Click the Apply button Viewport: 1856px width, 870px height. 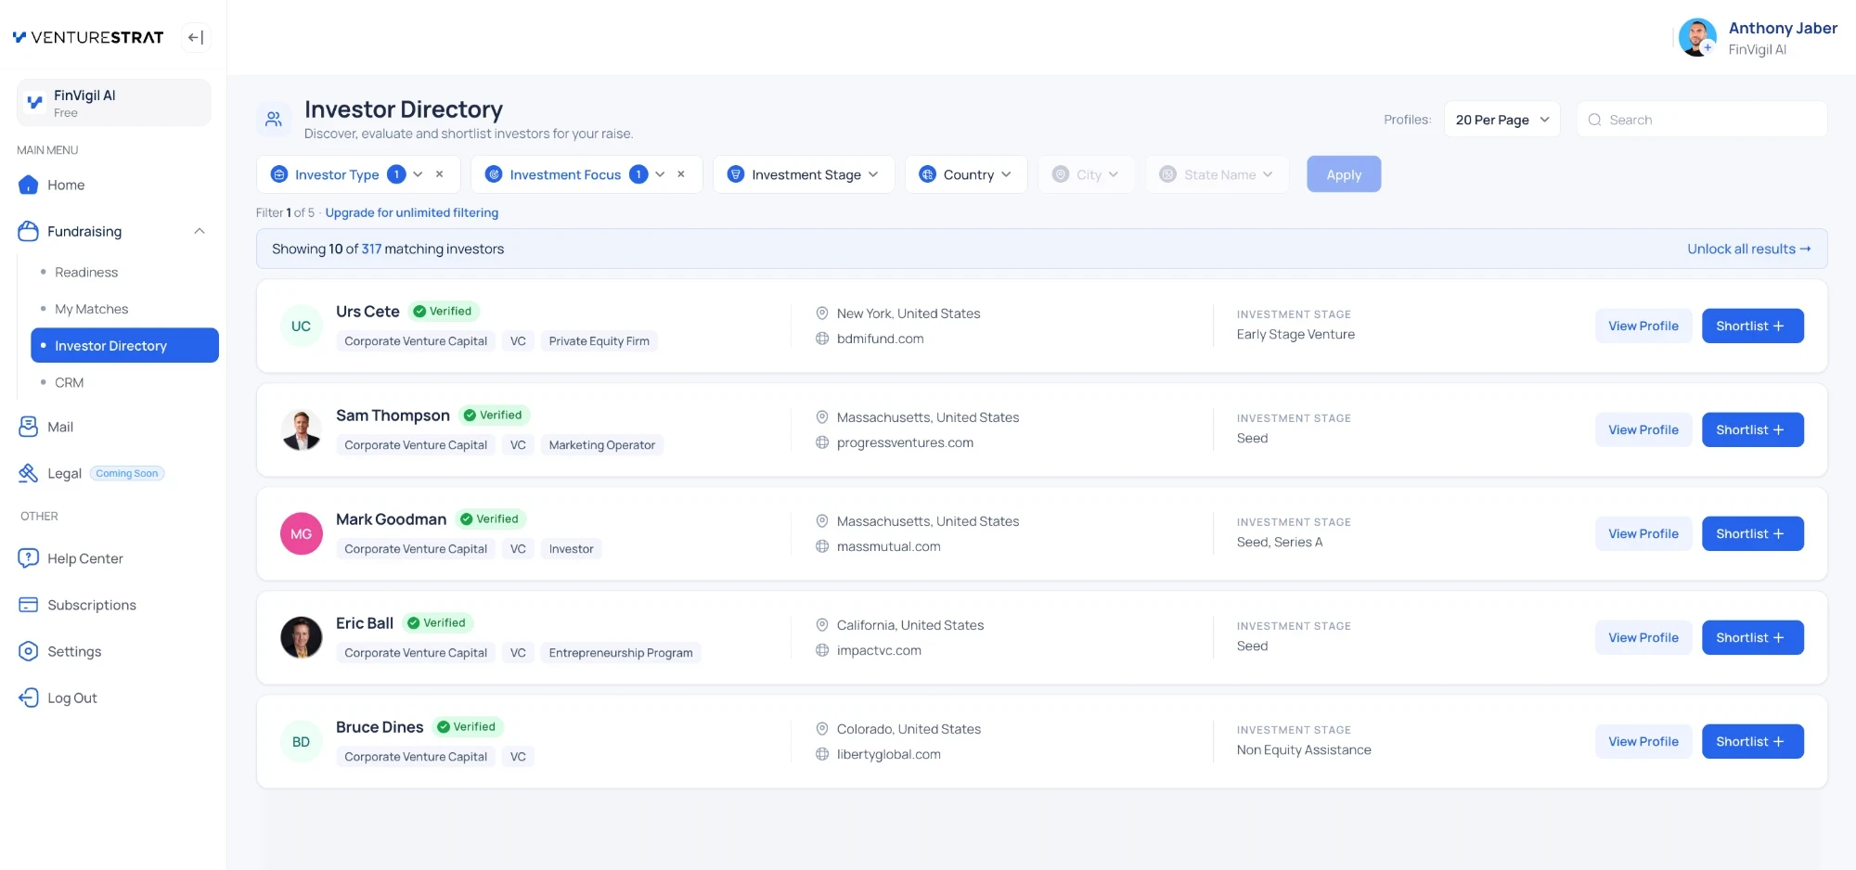coord(1344,174)
